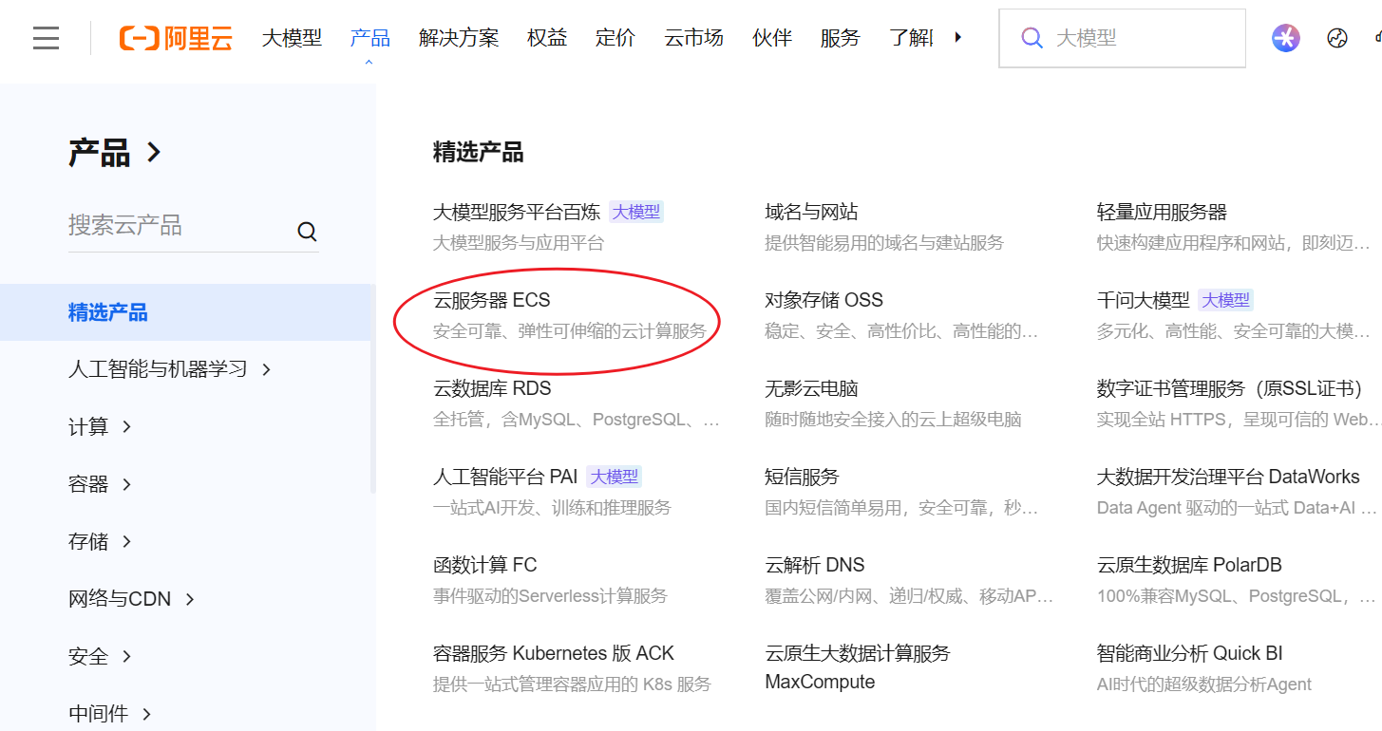This screenshot has width=1382, height=731.
Task: Select 精选产品 in the sidebar
Action: coord(185,312)
